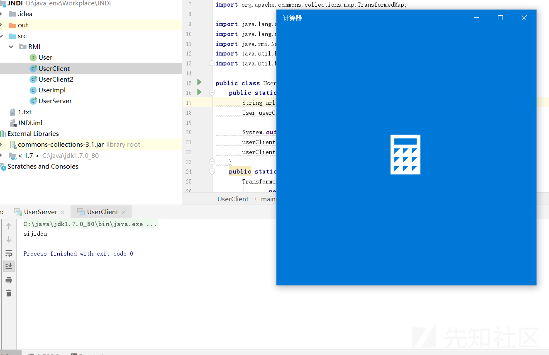The image size is (549, 355).
Task: Click line number 18 in the gutter
Action: click(x=188, y=113)
